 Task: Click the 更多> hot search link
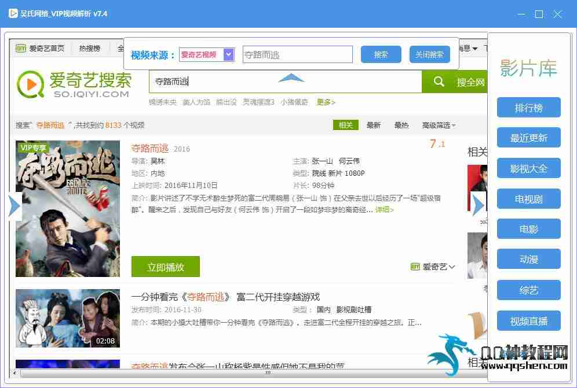(326, 102)
